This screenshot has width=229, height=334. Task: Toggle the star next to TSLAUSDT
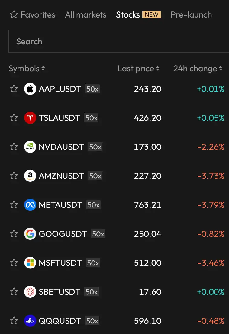(14, 118)
